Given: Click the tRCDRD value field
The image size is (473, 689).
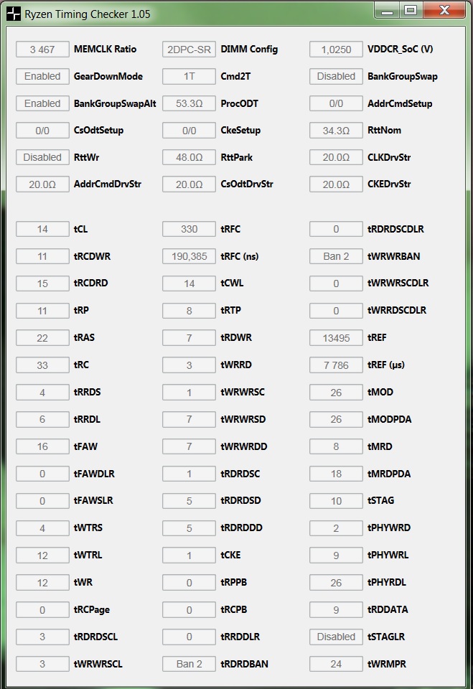Looking at the screenshot, I should 42,284.
